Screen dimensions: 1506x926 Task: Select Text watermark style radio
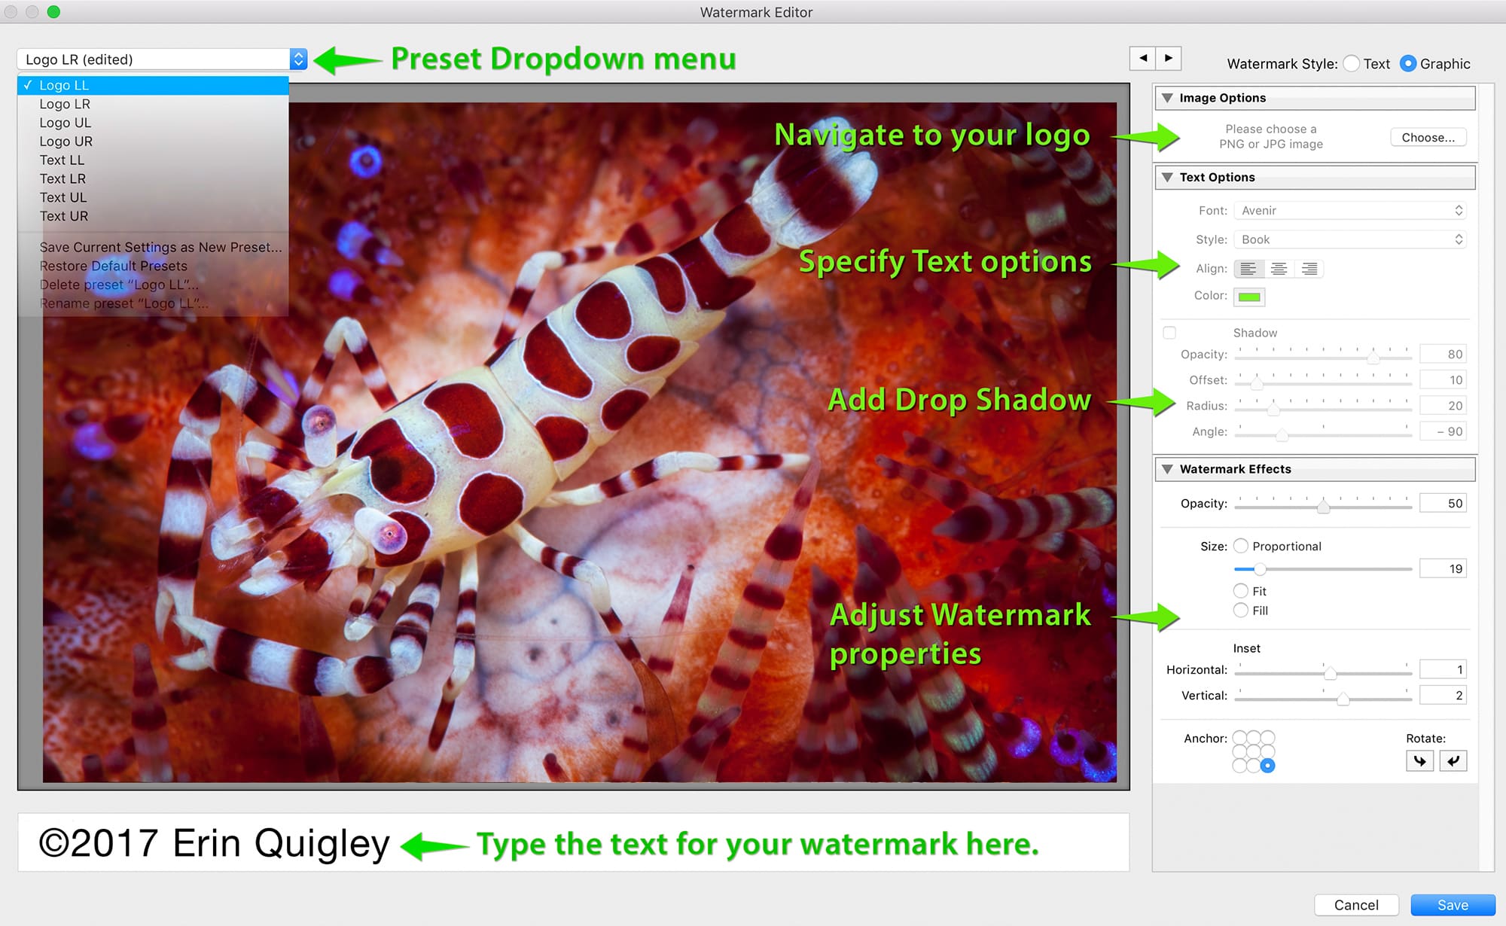tap(1352, 64)
